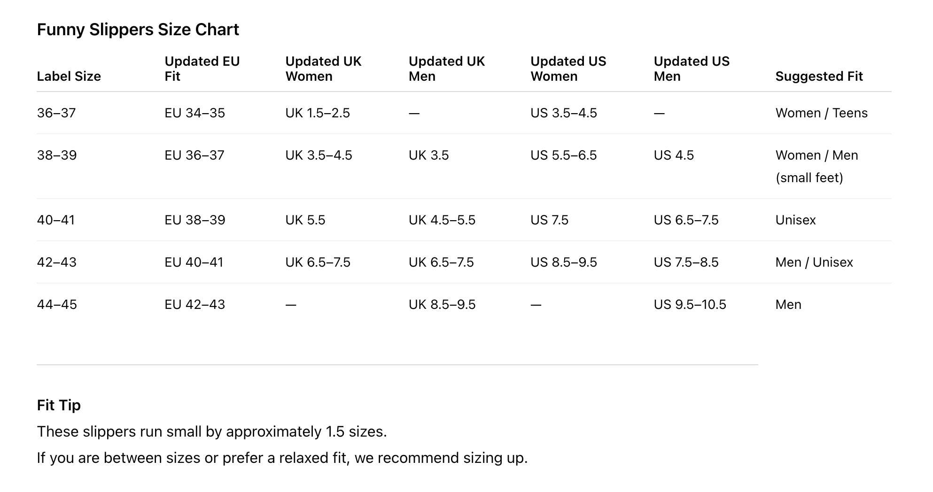Viewport: 933px width, 492px height.
Task: Click the UK 4.5–5.5 men's size cell
Action: pos(442,220)
